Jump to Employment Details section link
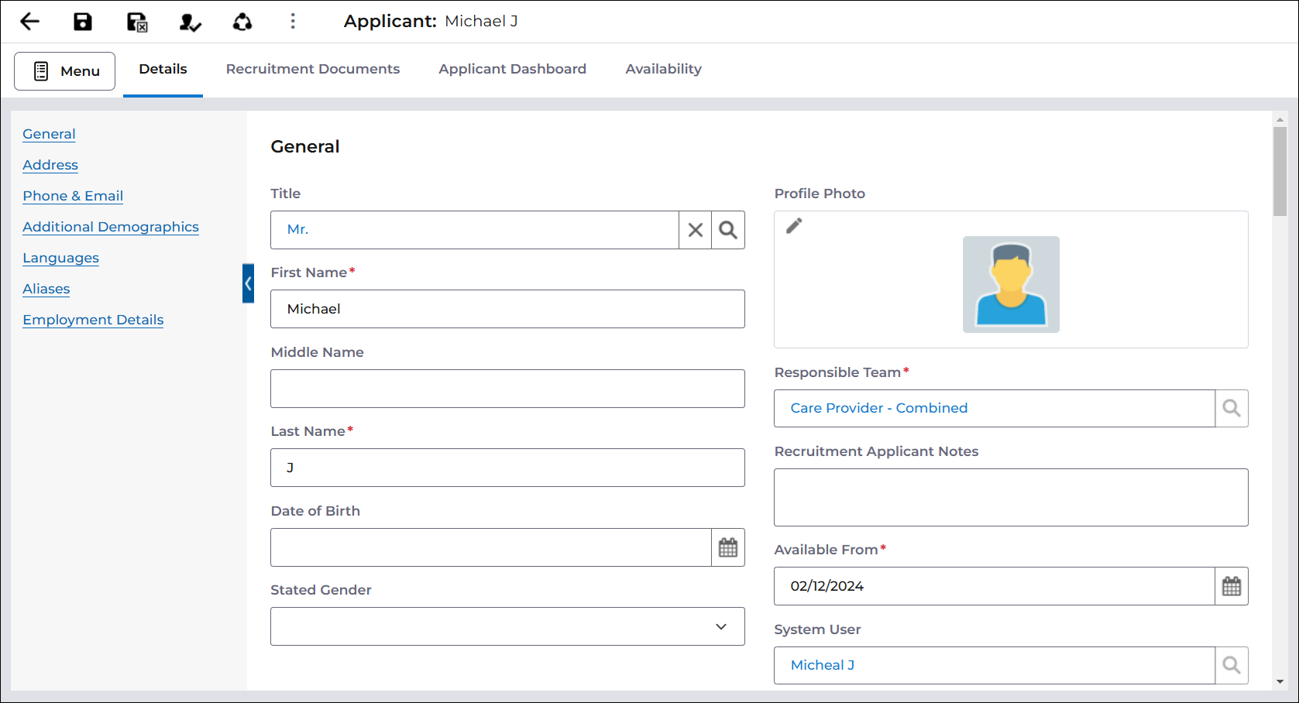Viewport: 1299px width, 703px height. (93, 320)
